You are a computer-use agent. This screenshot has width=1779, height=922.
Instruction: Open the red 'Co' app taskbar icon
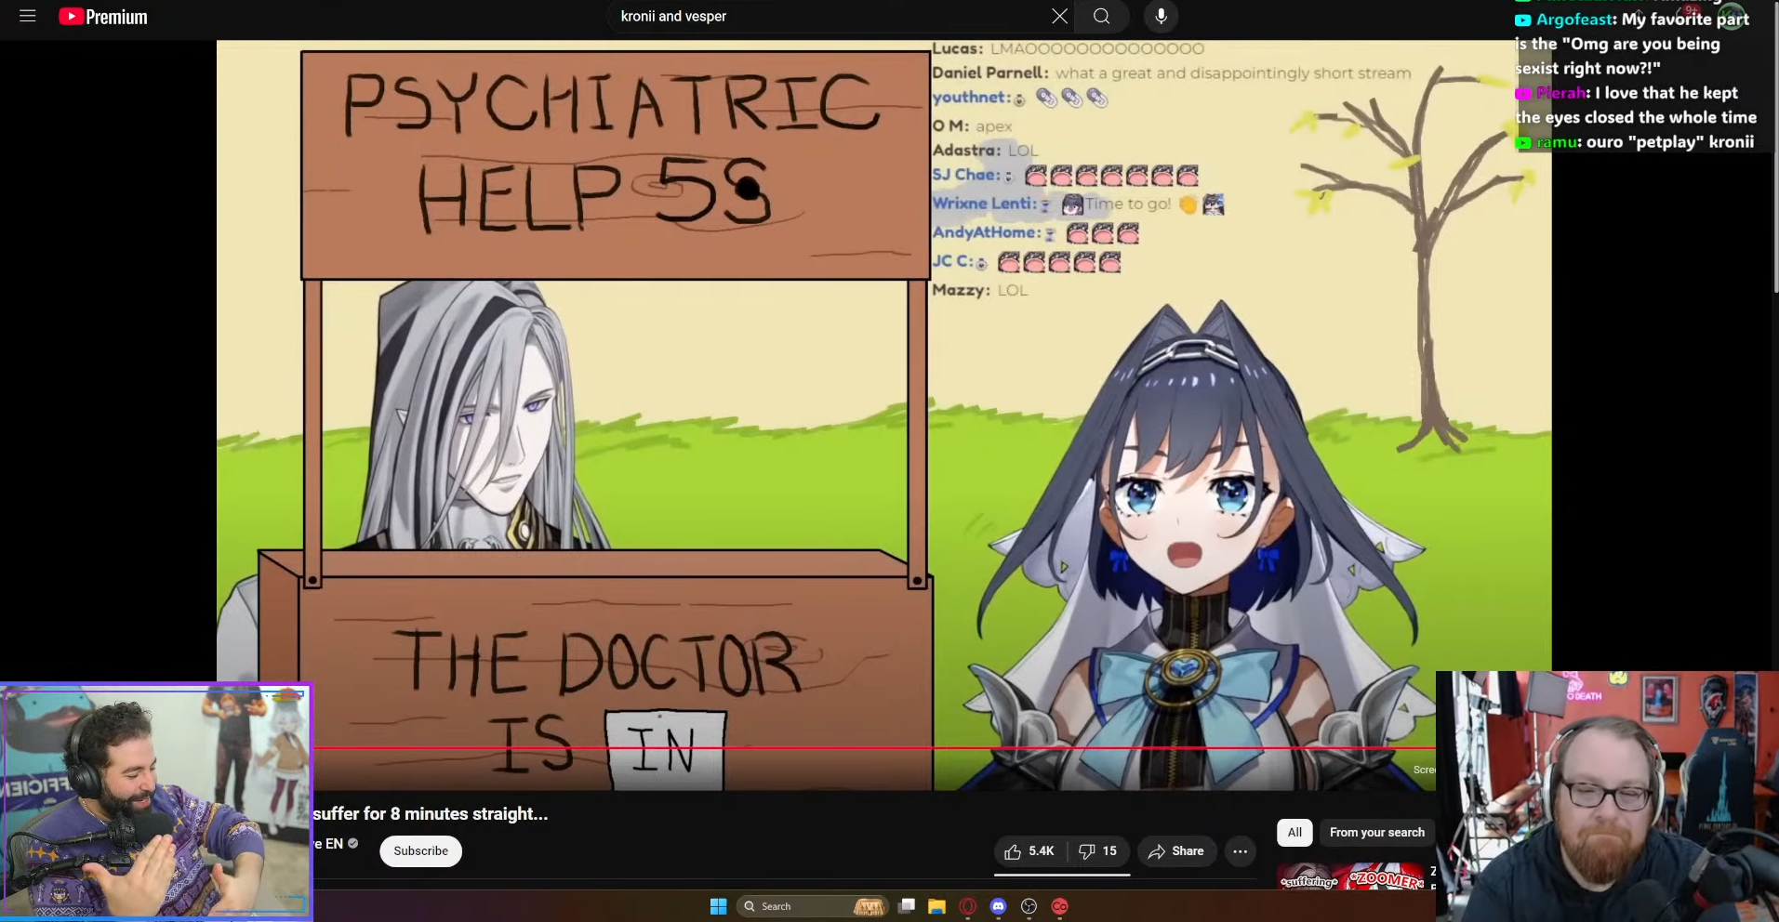[x=1059, y=906]
